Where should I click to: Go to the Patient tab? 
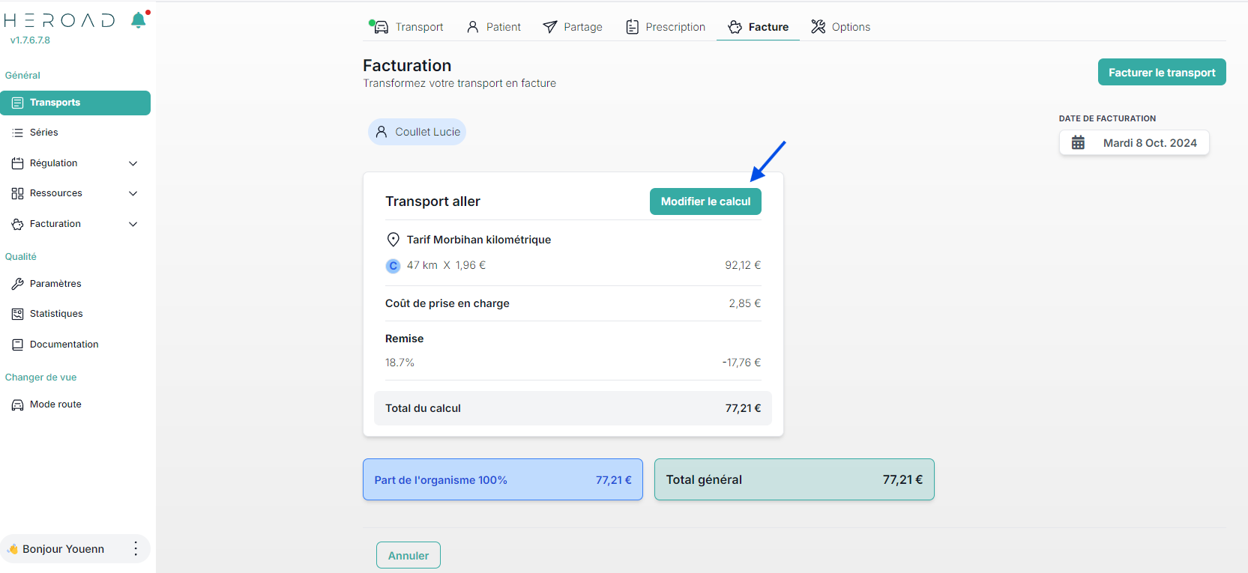coord(493,27)
